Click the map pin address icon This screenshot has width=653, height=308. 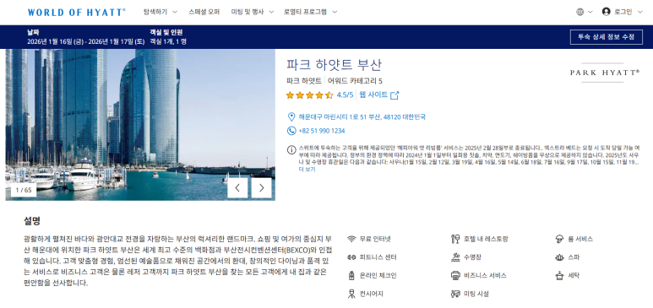click(x=291, y=117)
